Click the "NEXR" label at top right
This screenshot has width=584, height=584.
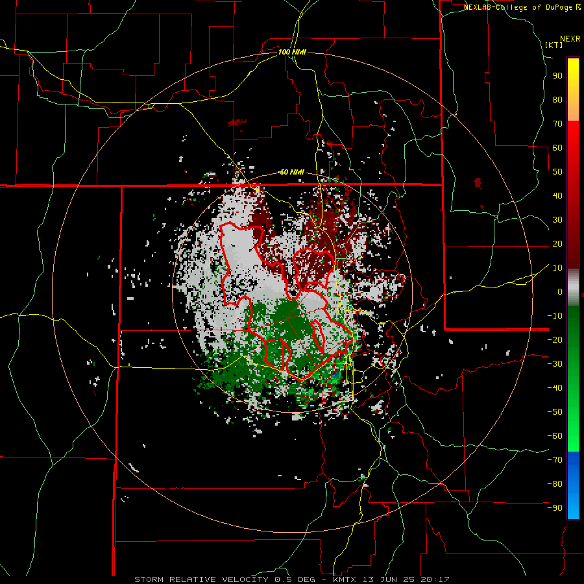point(570,39)
